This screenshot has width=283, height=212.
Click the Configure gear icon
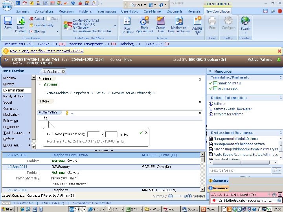(x=228, y=21)
